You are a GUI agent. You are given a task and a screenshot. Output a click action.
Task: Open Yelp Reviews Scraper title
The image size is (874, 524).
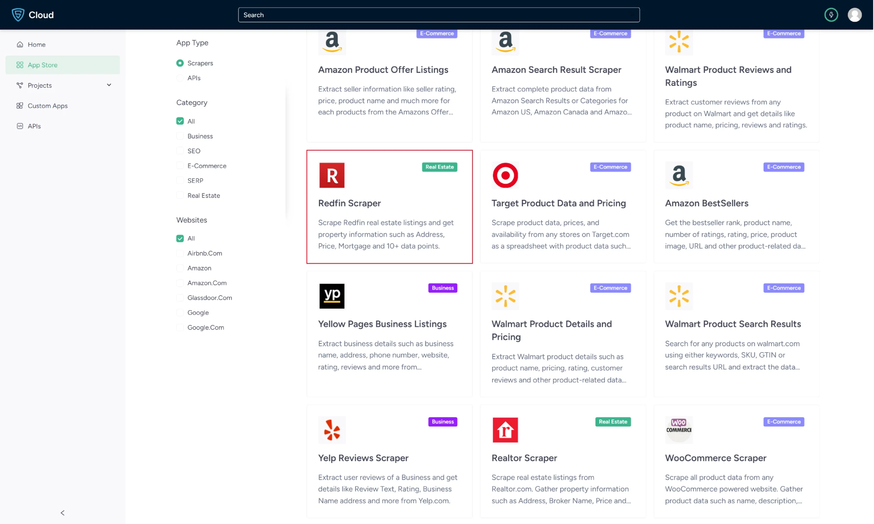(363, 457)
